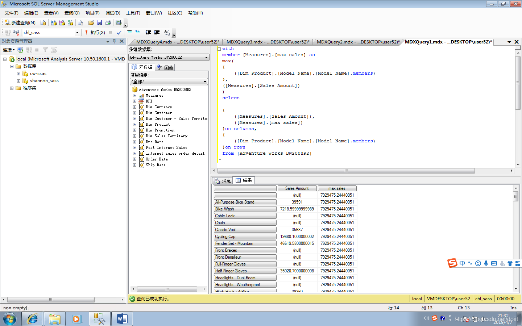Click the Object Explorer horizontal scrollbar
The width and height of the screenshot is (522, 326).
pos(51,300)
